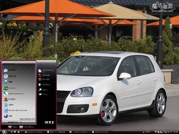
Task: Expand the quick launch overflow arrow
Action: point(22,132)
